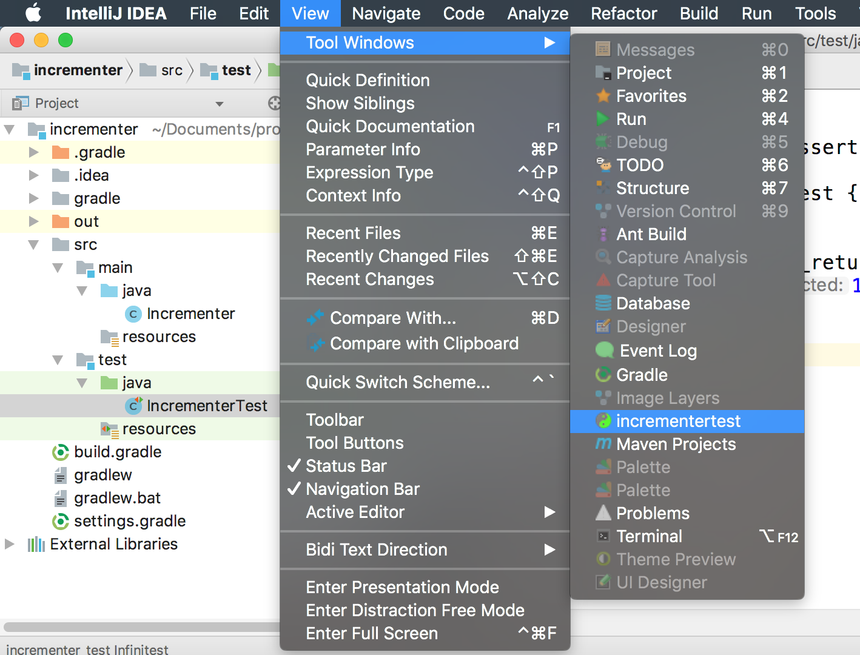860x655 pixels.
Task: Toggle the Status Bar checkmark item
Action: (425, 466)
